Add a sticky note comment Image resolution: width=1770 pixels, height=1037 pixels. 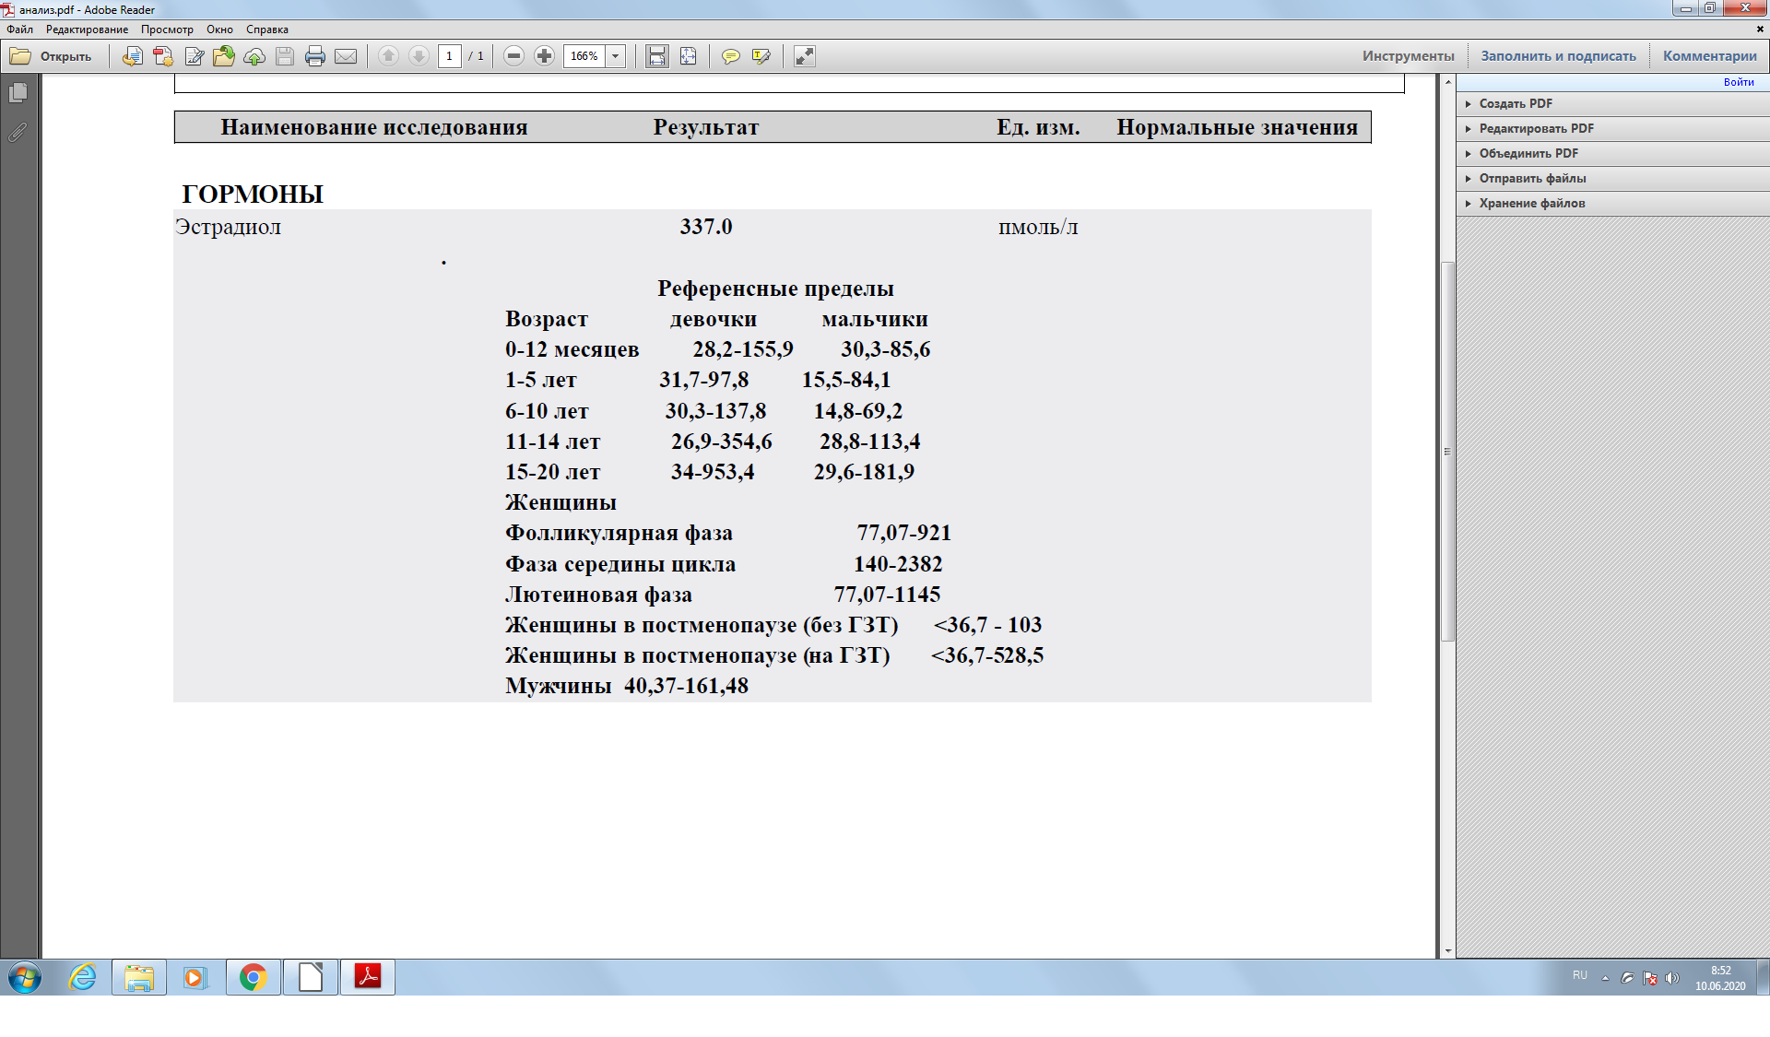(730, 56)
